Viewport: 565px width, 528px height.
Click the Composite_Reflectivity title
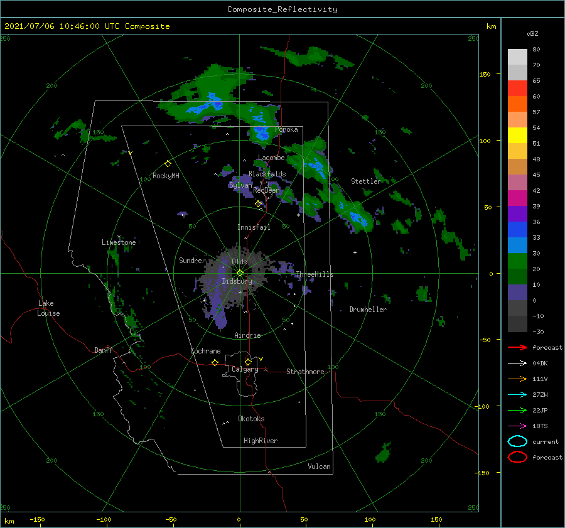point(282,9)
